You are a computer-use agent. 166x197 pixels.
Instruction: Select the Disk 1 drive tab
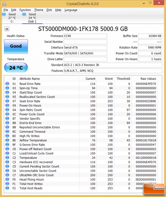[x=32, y=18]
